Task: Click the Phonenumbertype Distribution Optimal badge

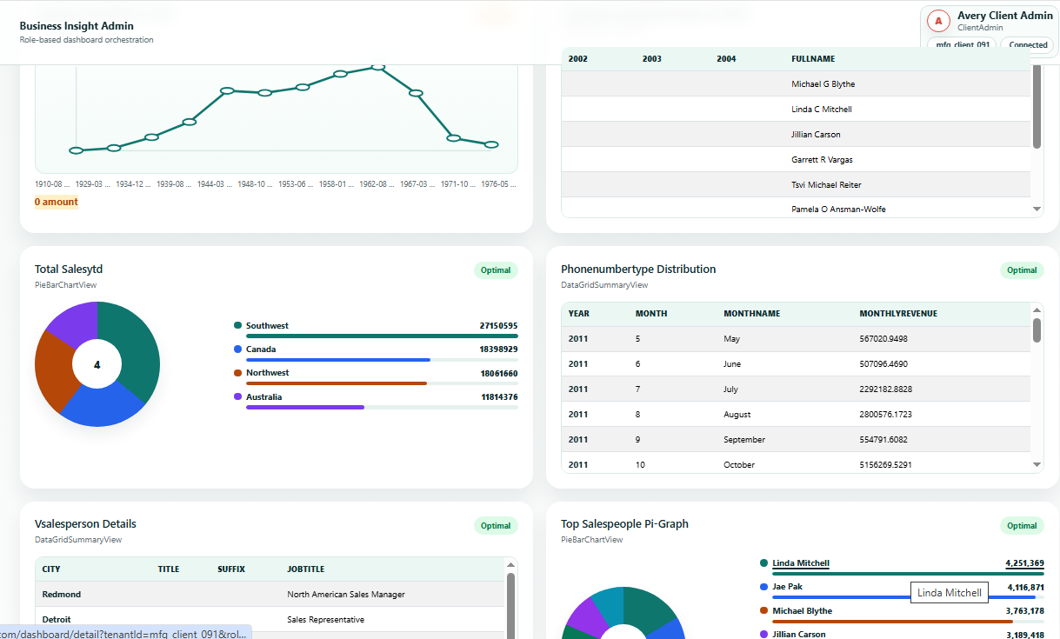Action: pos(1022,270)
